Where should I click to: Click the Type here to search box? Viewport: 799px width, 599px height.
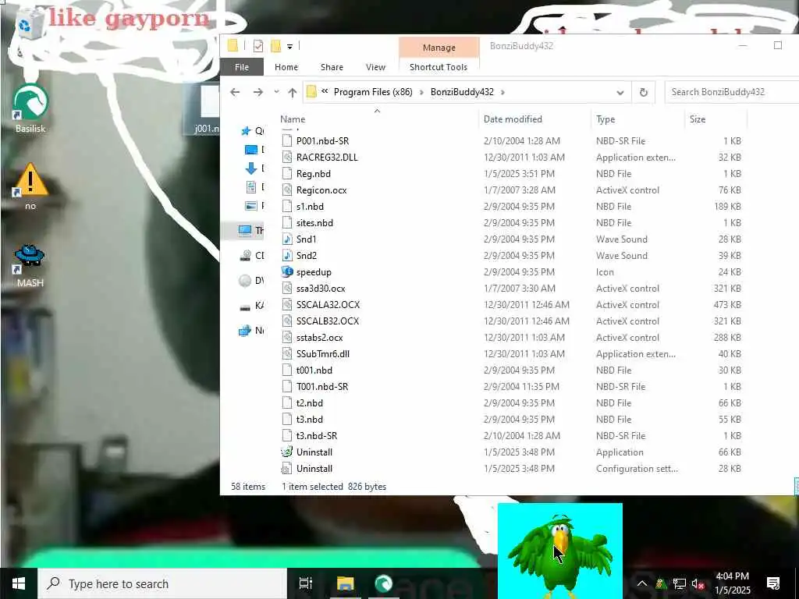[x=163, y=583]
